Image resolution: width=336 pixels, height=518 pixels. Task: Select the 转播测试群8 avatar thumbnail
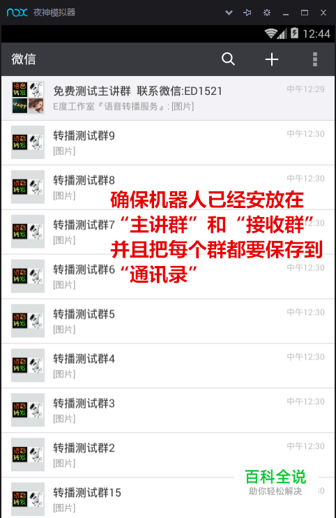pyautogui.click(x=28, y=187)
